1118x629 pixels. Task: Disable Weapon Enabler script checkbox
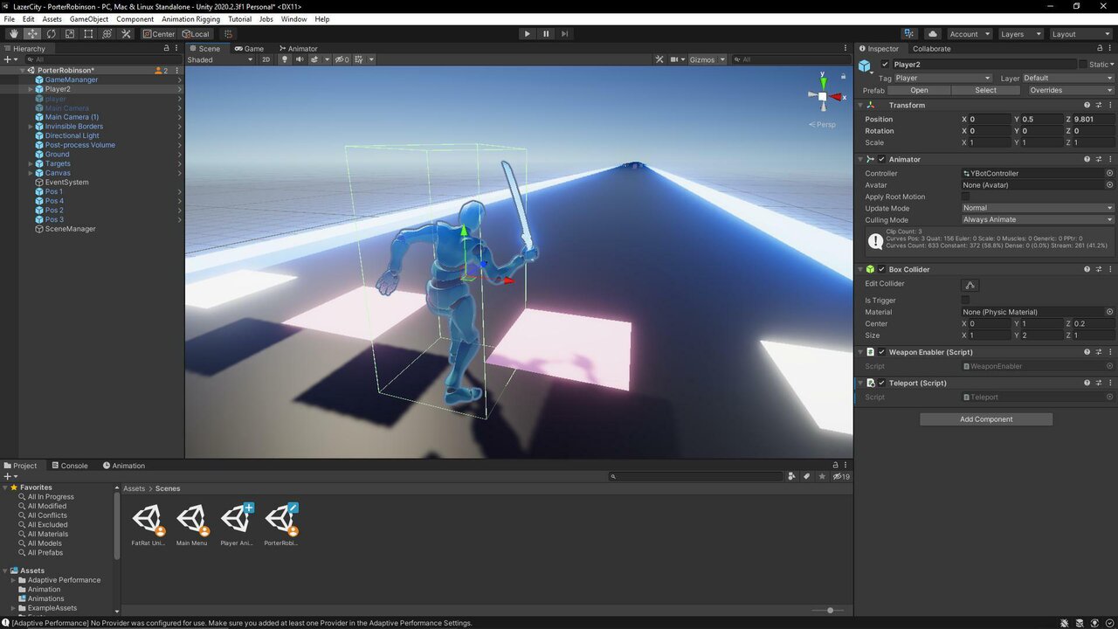pyautogui.click(x=881, y=352)
